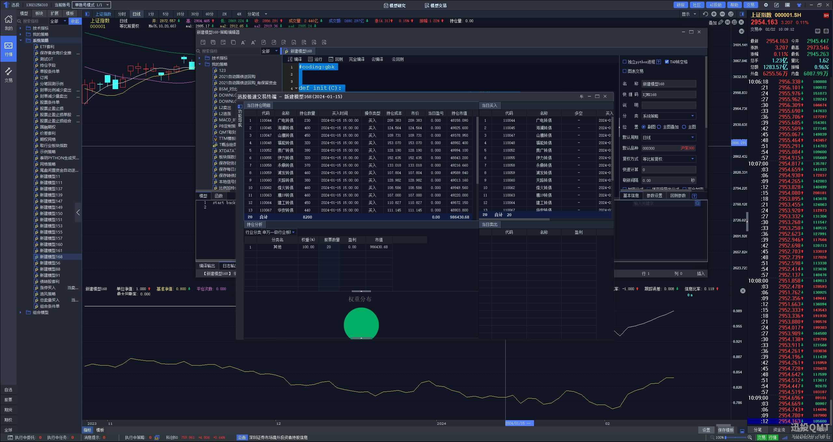This screenshot has height=442, width=833.
Task: Switch to the 5分 period tab
Action: 166,14
